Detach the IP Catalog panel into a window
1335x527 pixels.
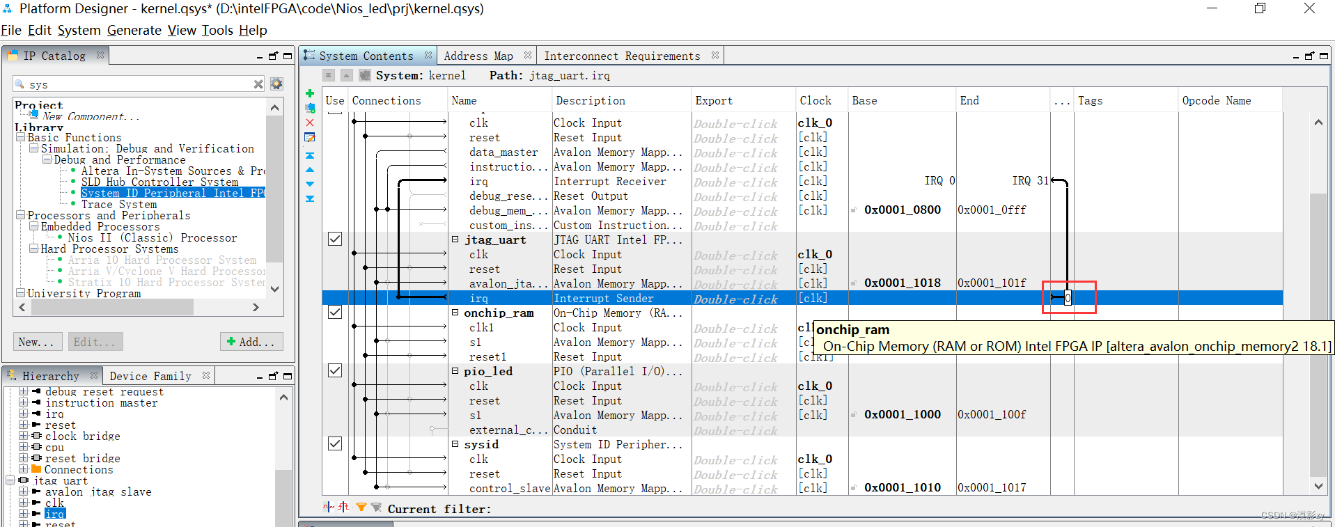pos(273,56)
